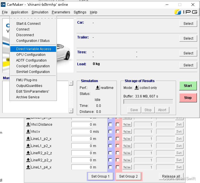Open the Help menu
This screenshot has width=200, height=183.
click(94, 12)
